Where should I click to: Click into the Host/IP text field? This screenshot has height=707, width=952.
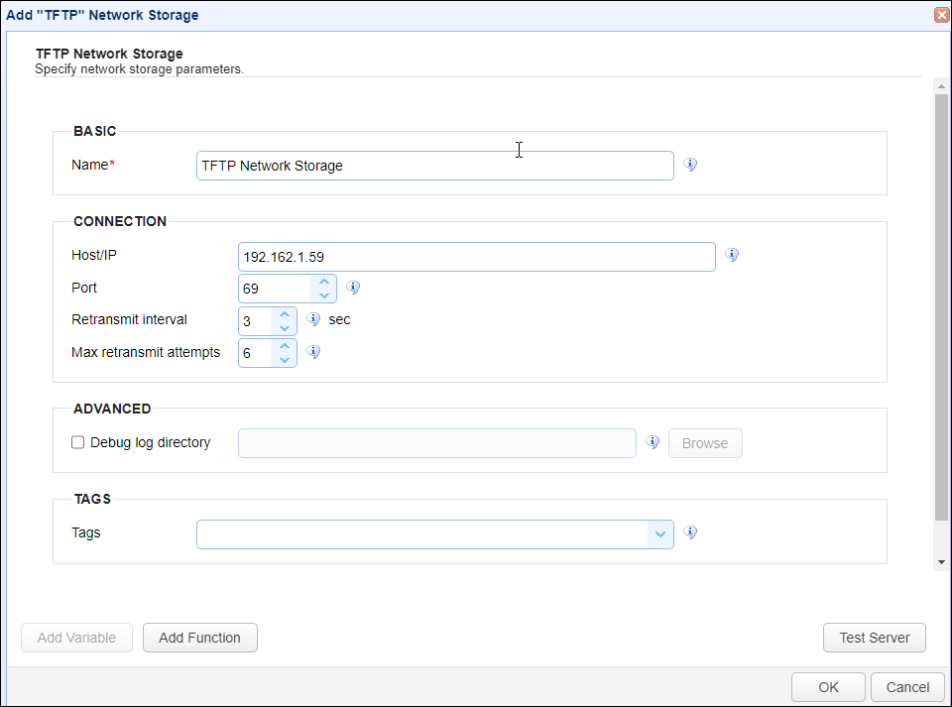point(477,257)
